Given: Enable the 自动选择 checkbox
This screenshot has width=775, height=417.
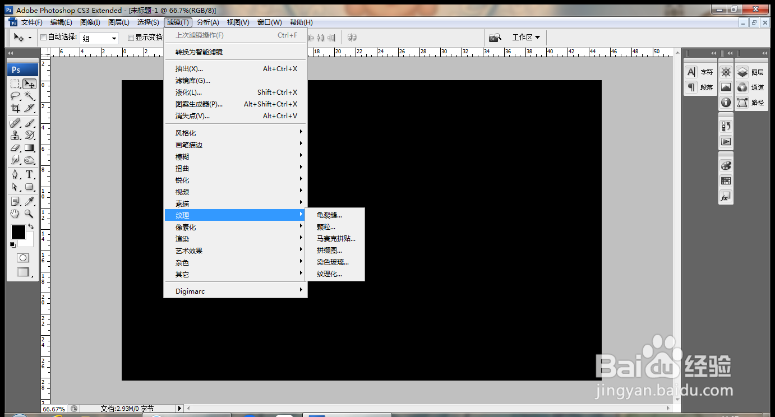Looking at the screenshot, I should tap(43, 38).
